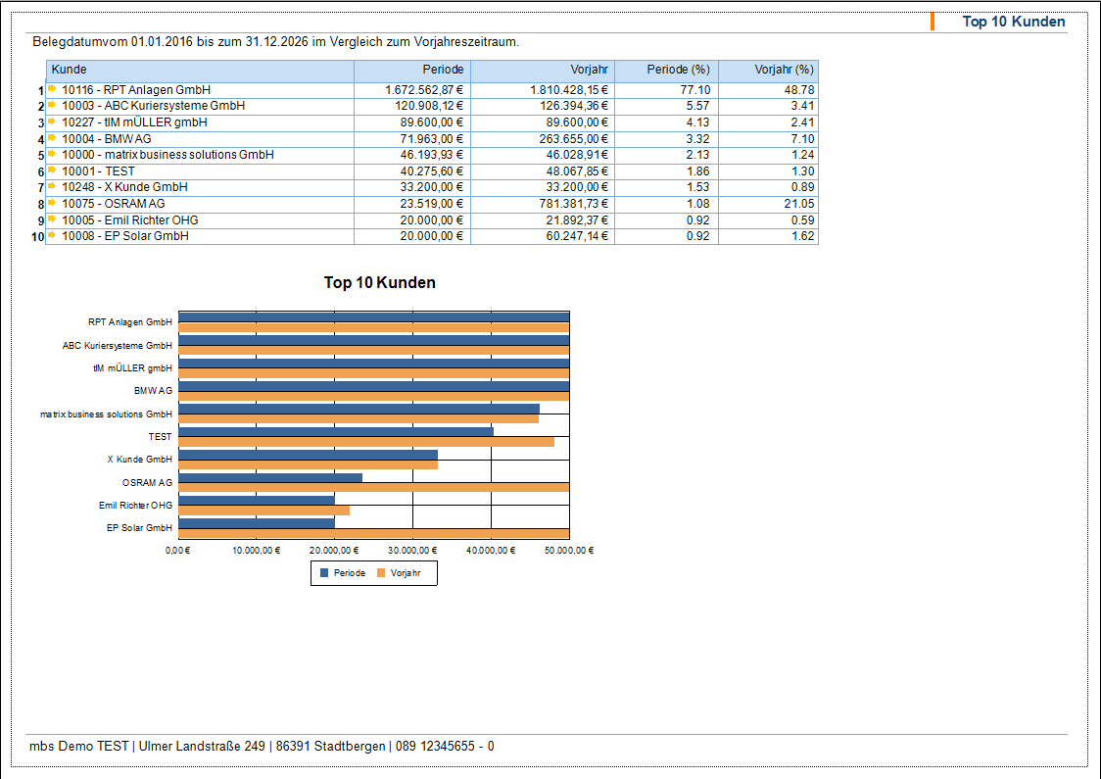This screenshot has height=779, width=1101.
Task: Click the Periode text in chart legend
Action: coord(350,573)
